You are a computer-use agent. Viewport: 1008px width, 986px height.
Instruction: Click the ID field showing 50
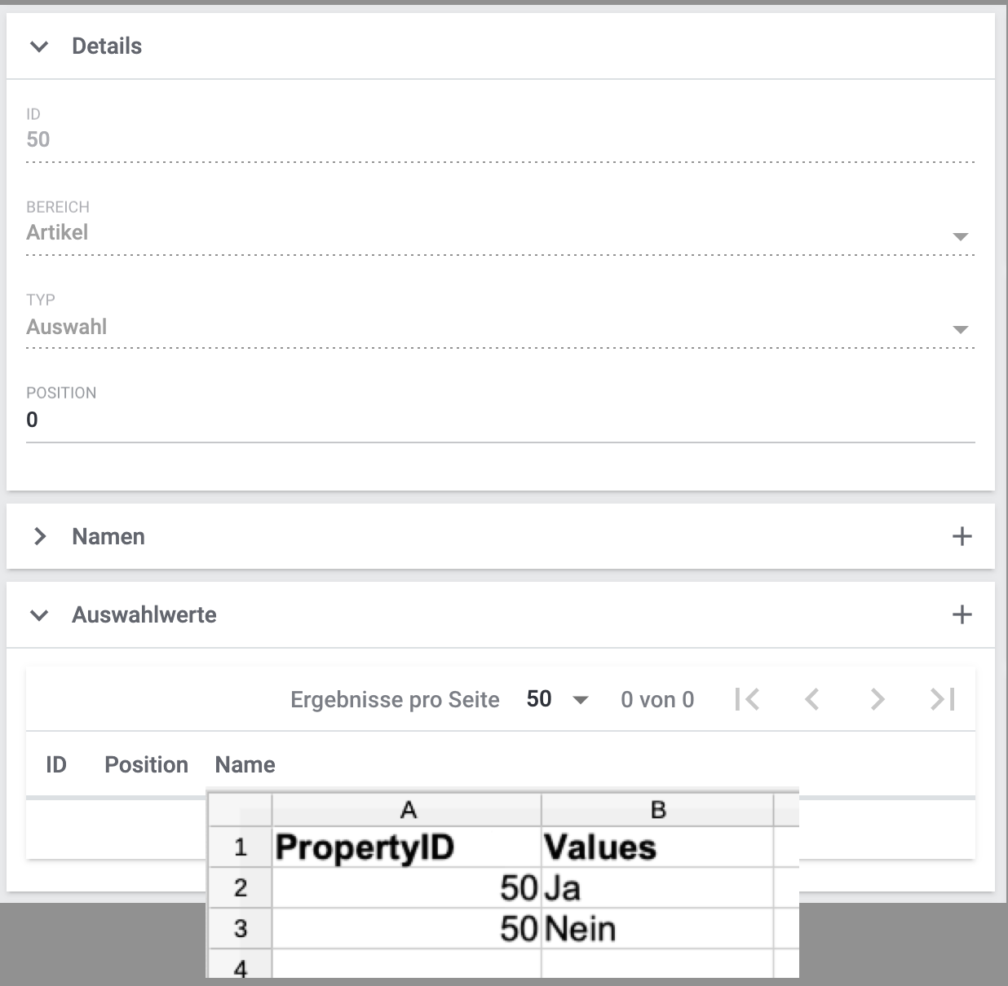(x=499, y=140)
